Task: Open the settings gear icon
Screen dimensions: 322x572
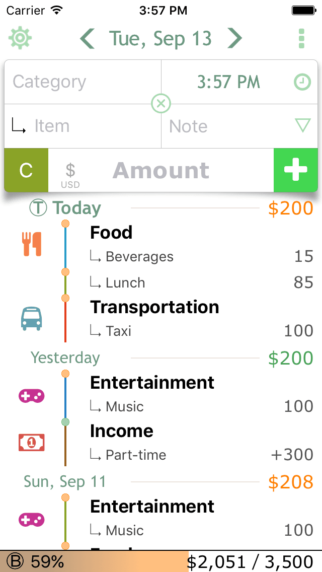Action: click(20, 38)
